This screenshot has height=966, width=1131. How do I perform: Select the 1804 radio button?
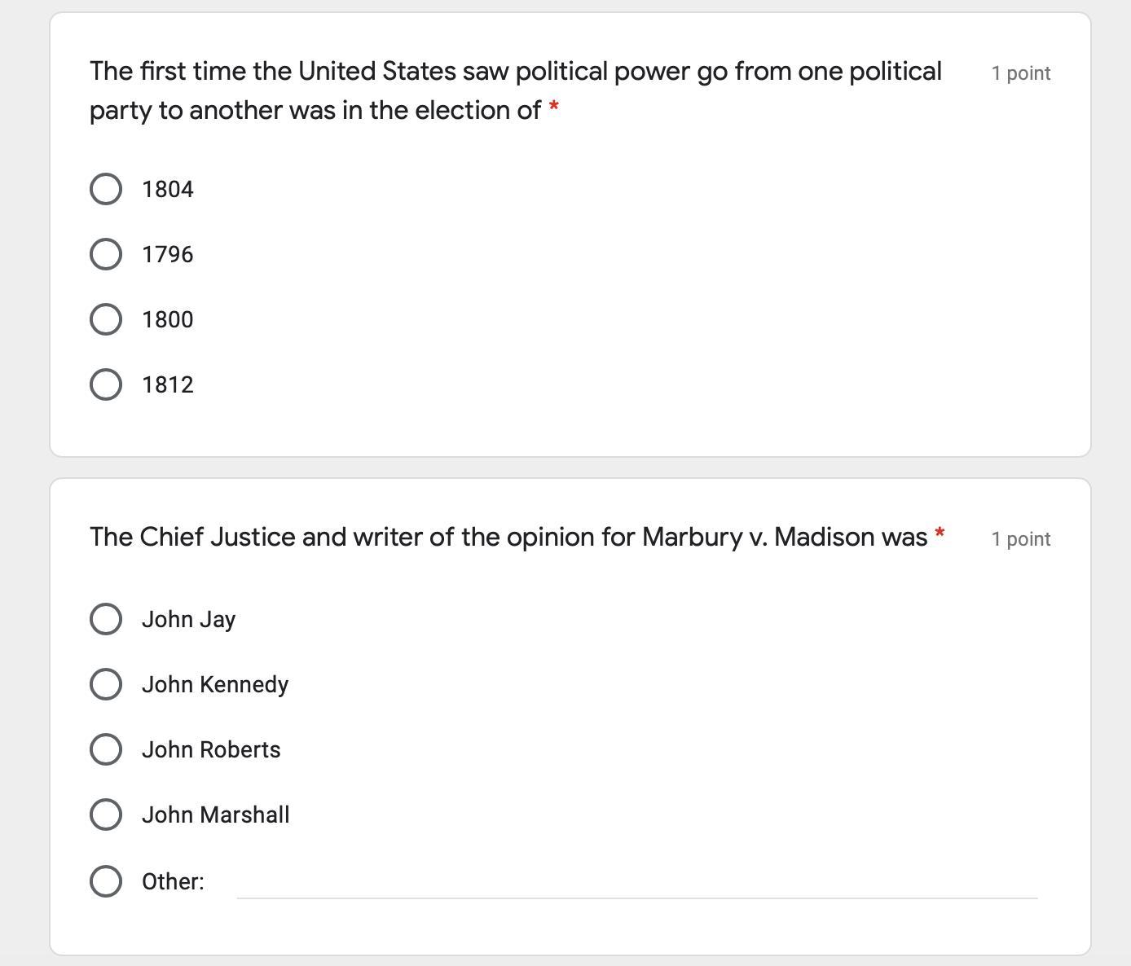[x=106, y=189]
